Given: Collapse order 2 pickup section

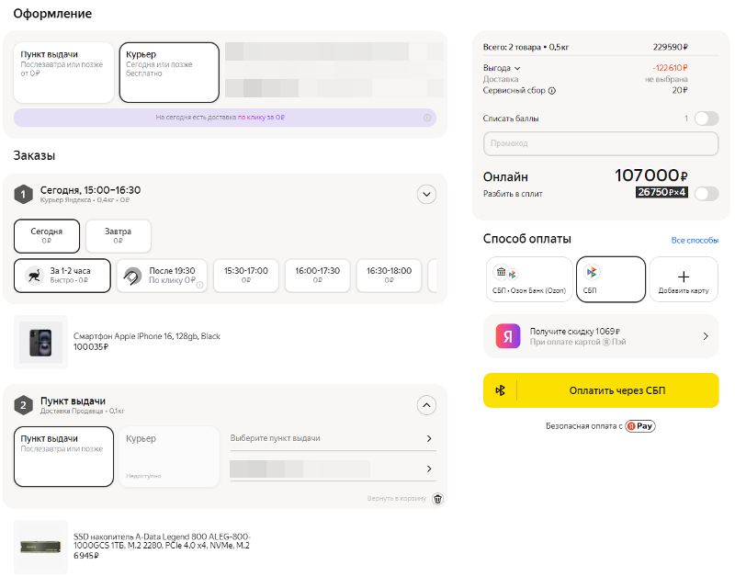Looking at the screenshot, I should pos(426,404).
